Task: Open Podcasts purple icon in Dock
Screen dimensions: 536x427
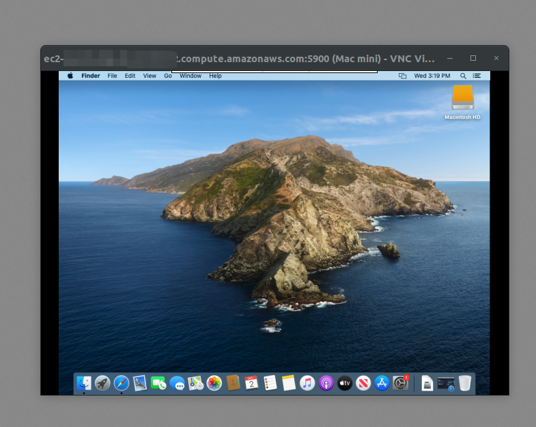Action: click(x=326, y=383)
